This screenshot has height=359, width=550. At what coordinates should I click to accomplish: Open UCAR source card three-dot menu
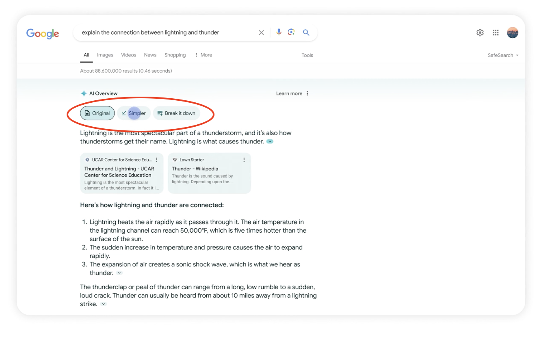tap(157, 160)
